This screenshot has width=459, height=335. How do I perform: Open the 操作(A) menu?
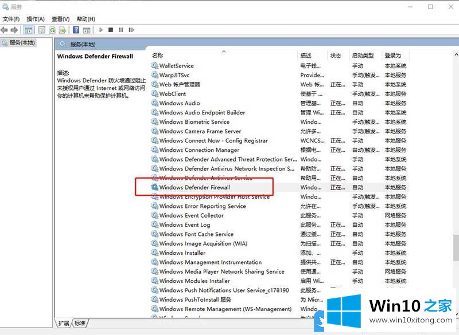pyautogui.click(x=36, y=19)
